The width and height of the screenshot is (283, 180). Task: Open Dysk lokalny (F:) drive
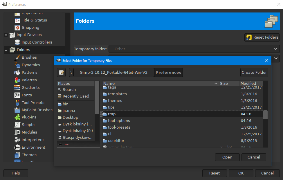(76, 131)
